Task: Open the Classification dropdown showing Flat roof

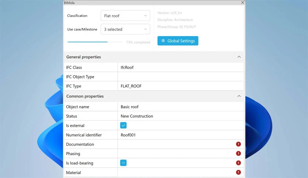Action: [125, 16]
